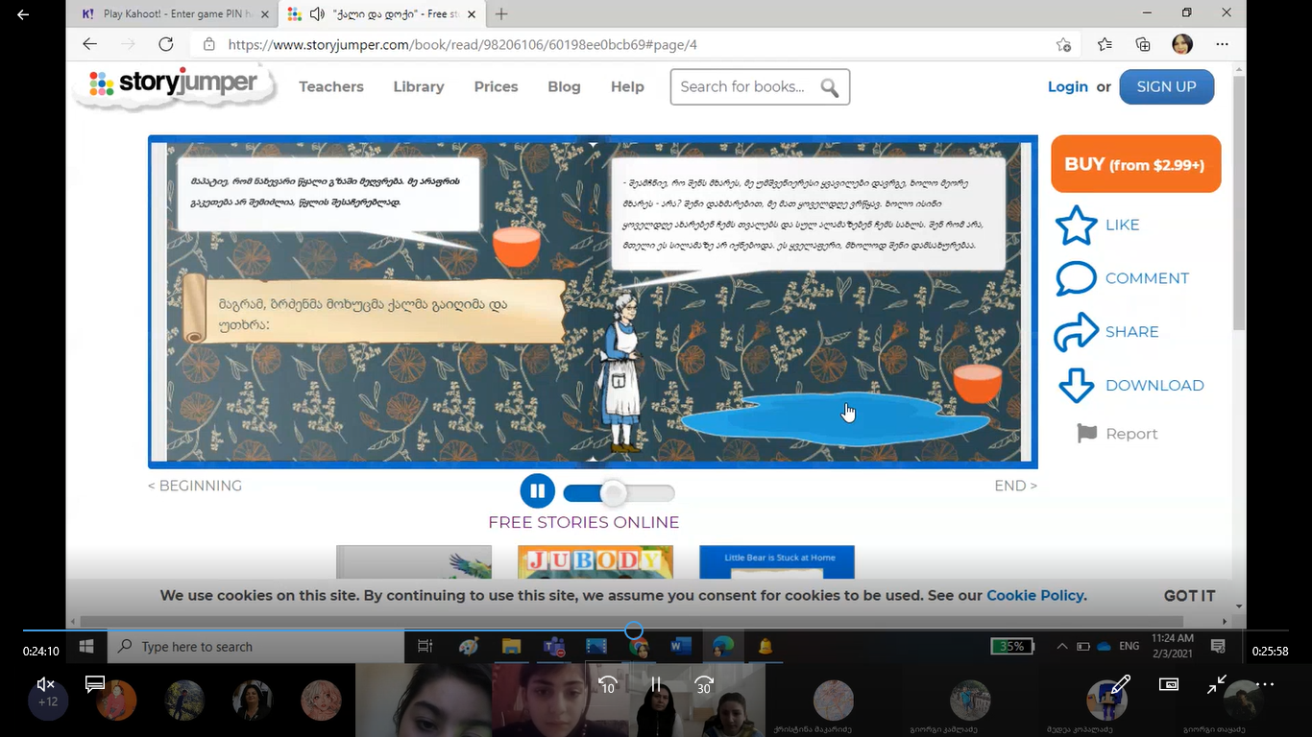
Task: Click the Login link
Action: [1068, 86]
